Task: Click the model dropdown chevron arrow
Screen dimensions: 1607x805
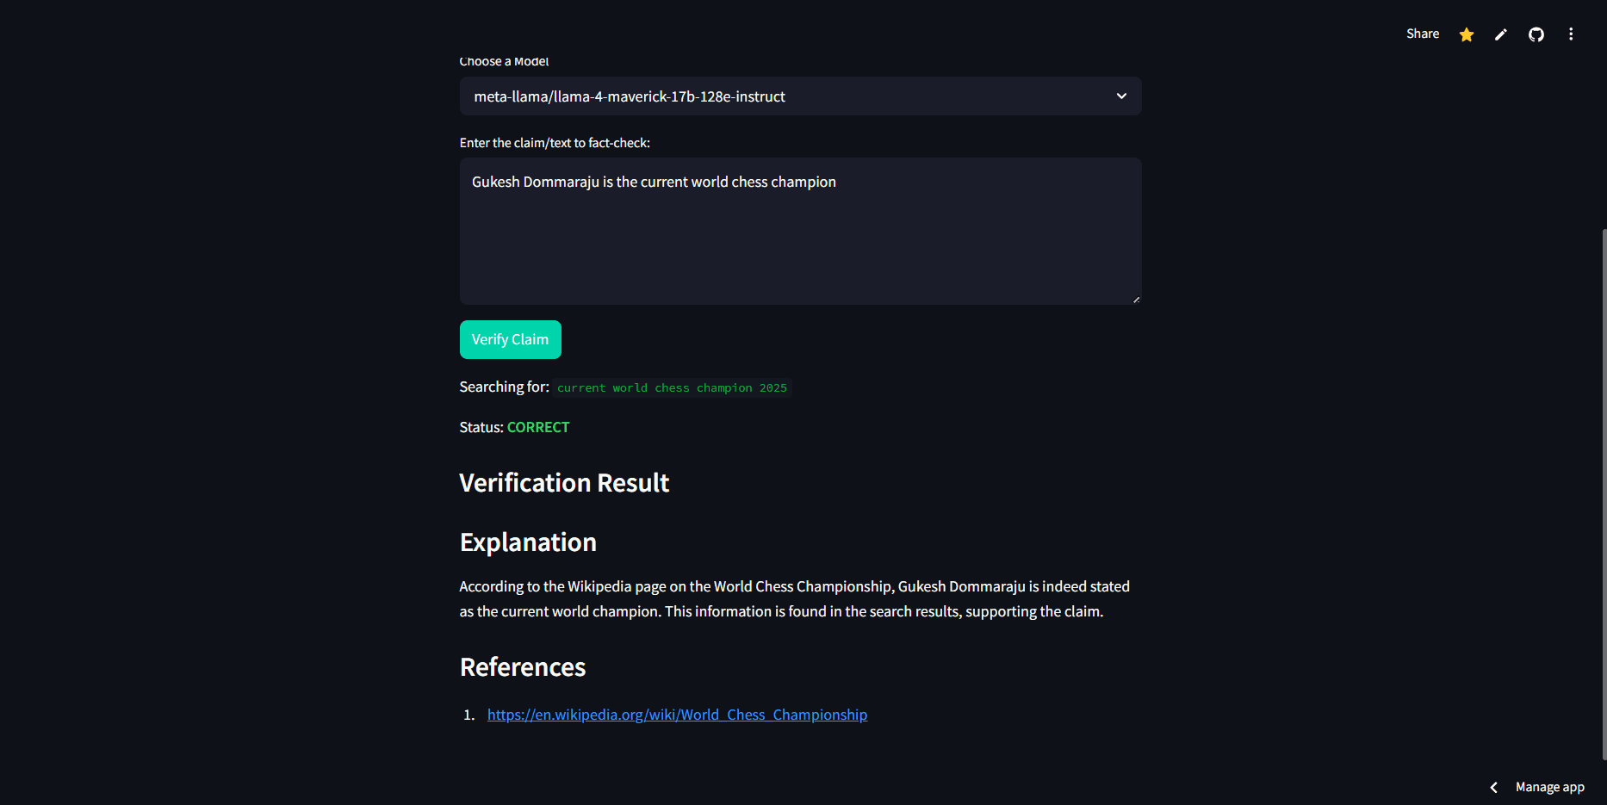Action: tap(1121, 96)
